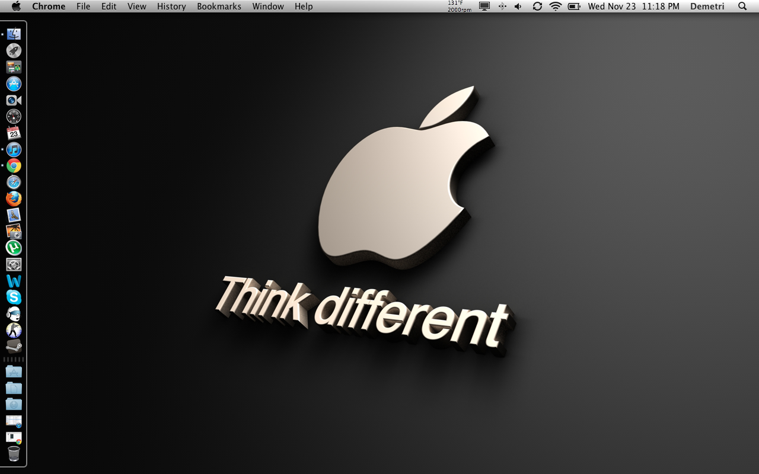Screen dimensions: 759x474
Task: Open the Bookmarks menu
Action: pos(219,7)
